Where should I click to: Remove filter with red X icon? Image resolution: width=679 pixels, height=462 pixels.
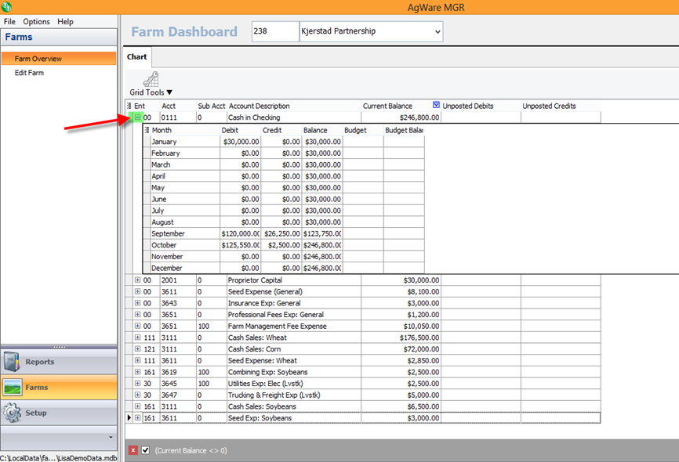tap(133, 450)
